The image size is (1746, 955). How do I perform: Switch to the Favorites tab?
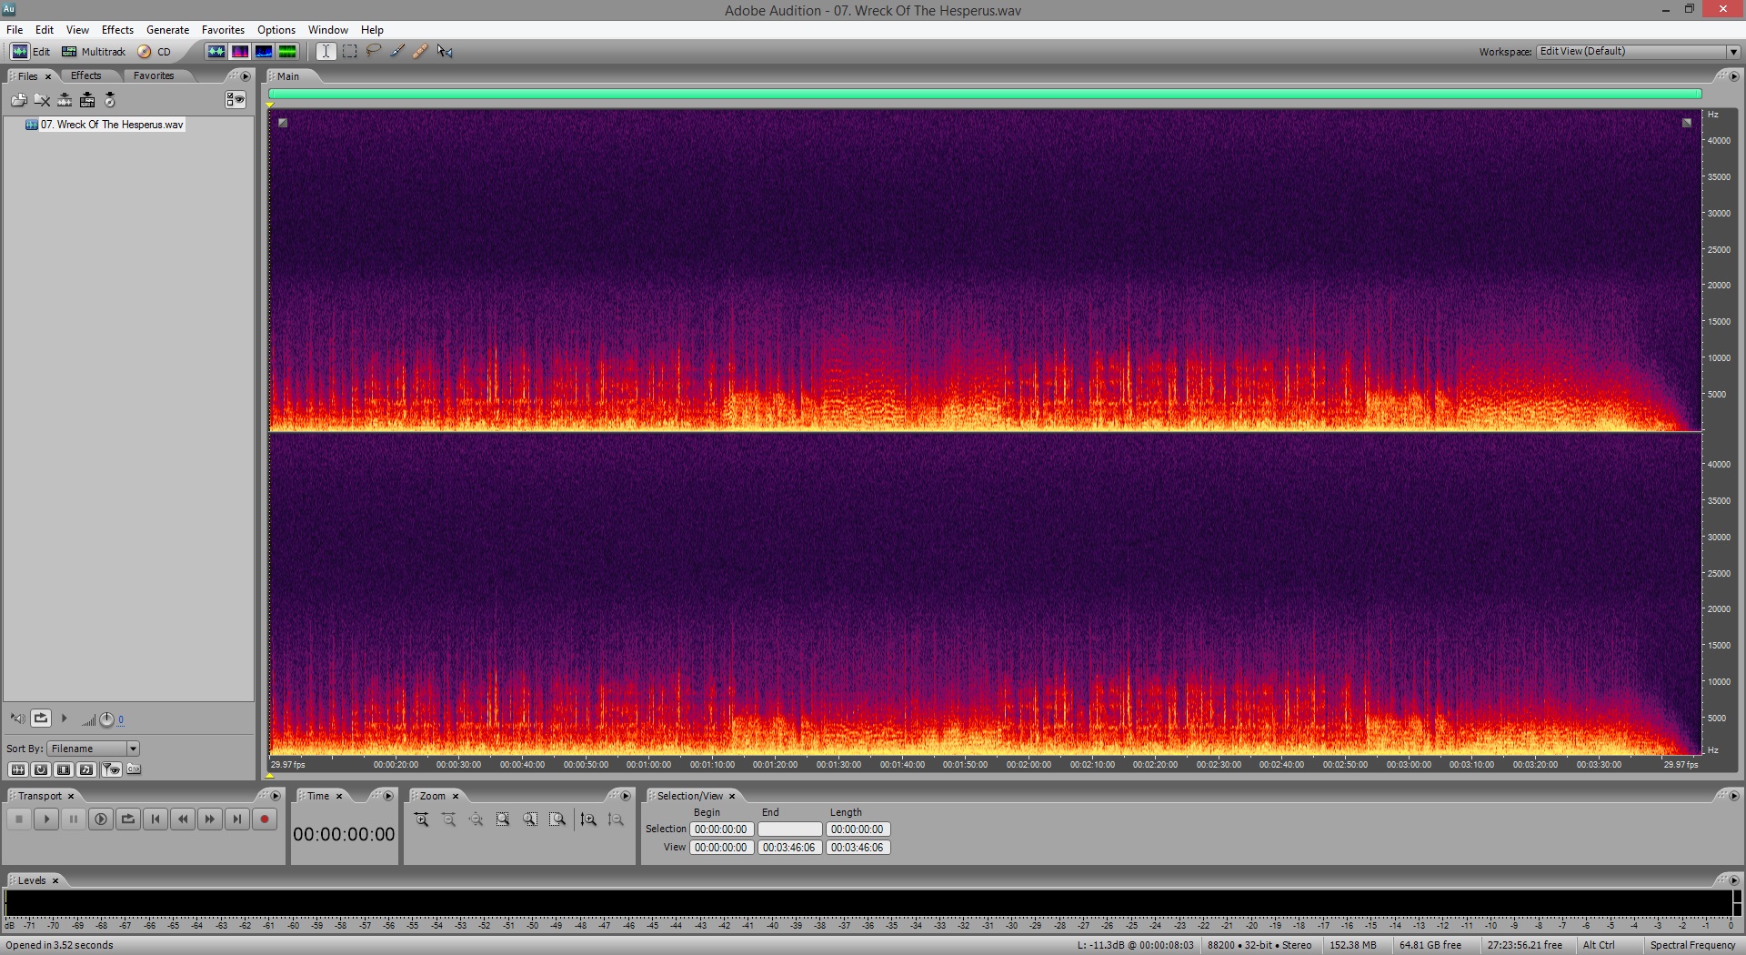153,75
